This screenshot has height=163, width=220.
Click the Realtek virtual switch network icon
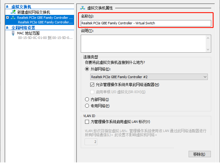click(13, 18)
